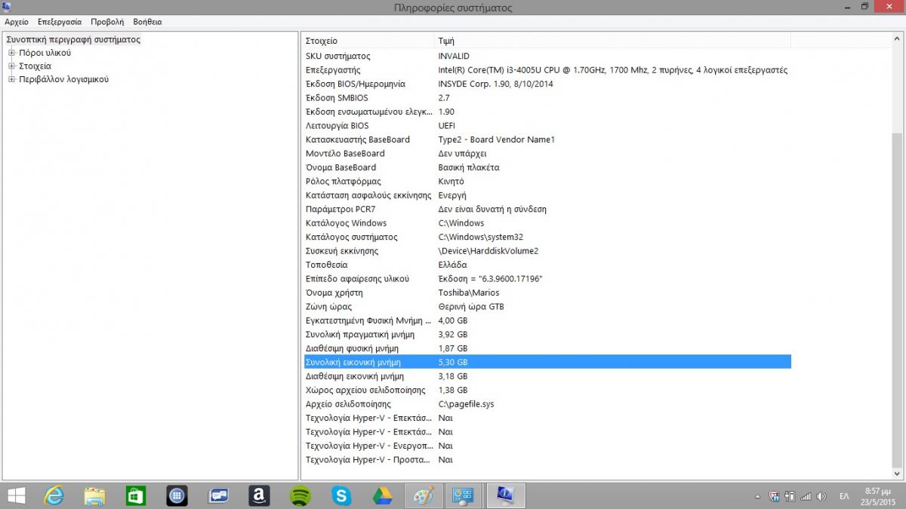906x509 pixels.
Task: Open the Windows Store taskbar icon
Action: point(136,495)
